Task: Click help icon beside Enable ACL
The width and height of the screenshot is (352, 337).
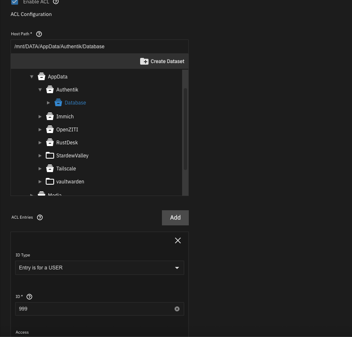Action: (56, 2)
